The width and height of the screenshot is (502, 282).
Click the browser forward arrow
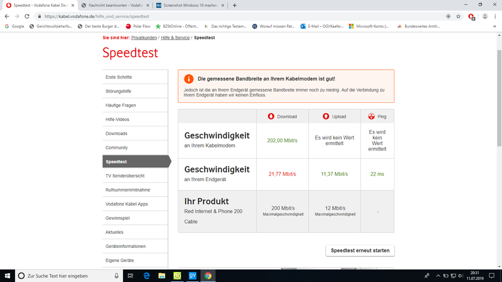(17, 16)
